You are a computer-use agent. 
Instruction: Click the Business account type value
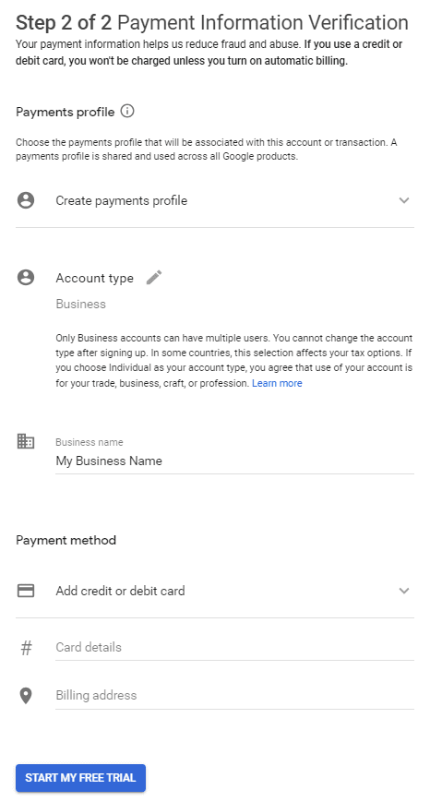pyautogui.click(x=81, y=304)
